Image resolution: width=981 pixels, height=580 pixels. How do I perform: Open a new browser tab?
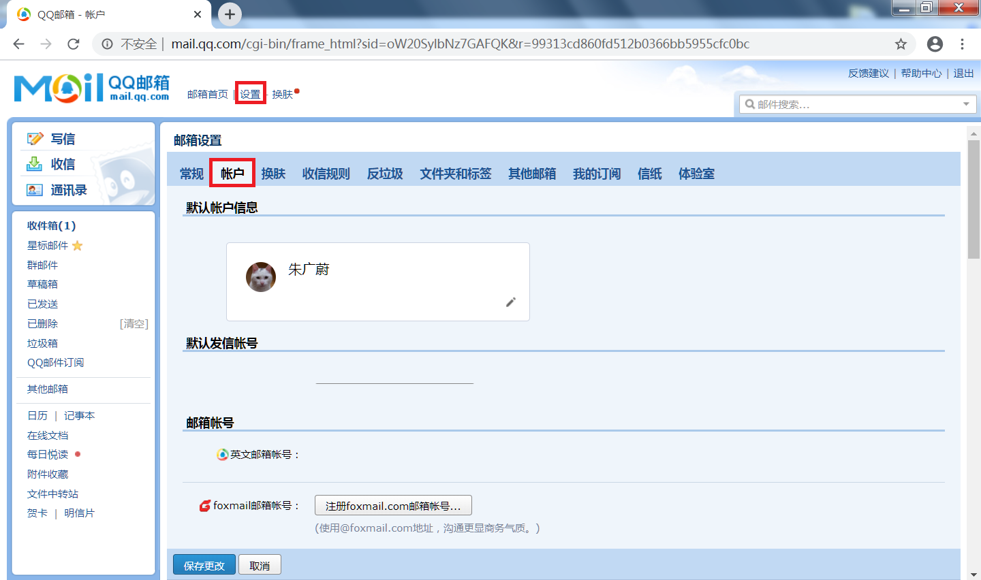(x=230, y=14)
